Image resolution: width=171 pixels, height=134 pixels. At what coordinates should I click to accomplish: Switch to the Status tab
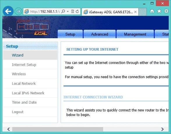(162, 34)
